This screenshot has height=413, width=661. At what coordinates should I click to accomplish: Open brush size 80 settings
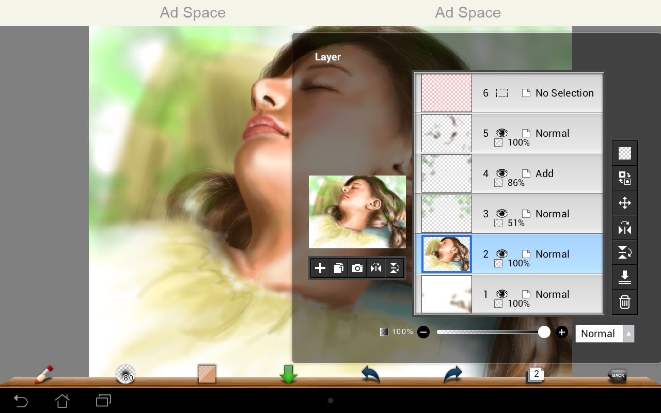(125, 374)
